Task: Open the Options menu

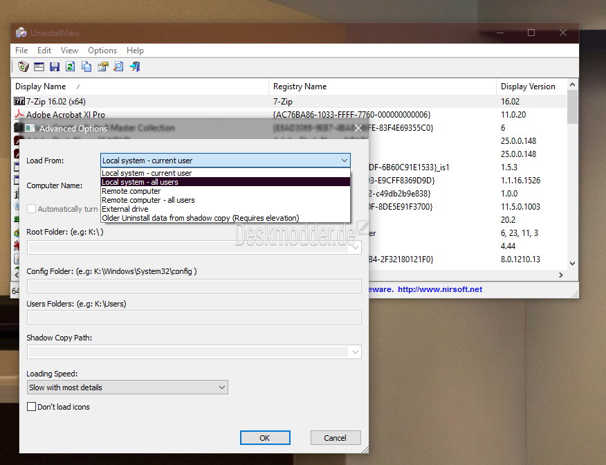Action: click(x=102, y=51)
